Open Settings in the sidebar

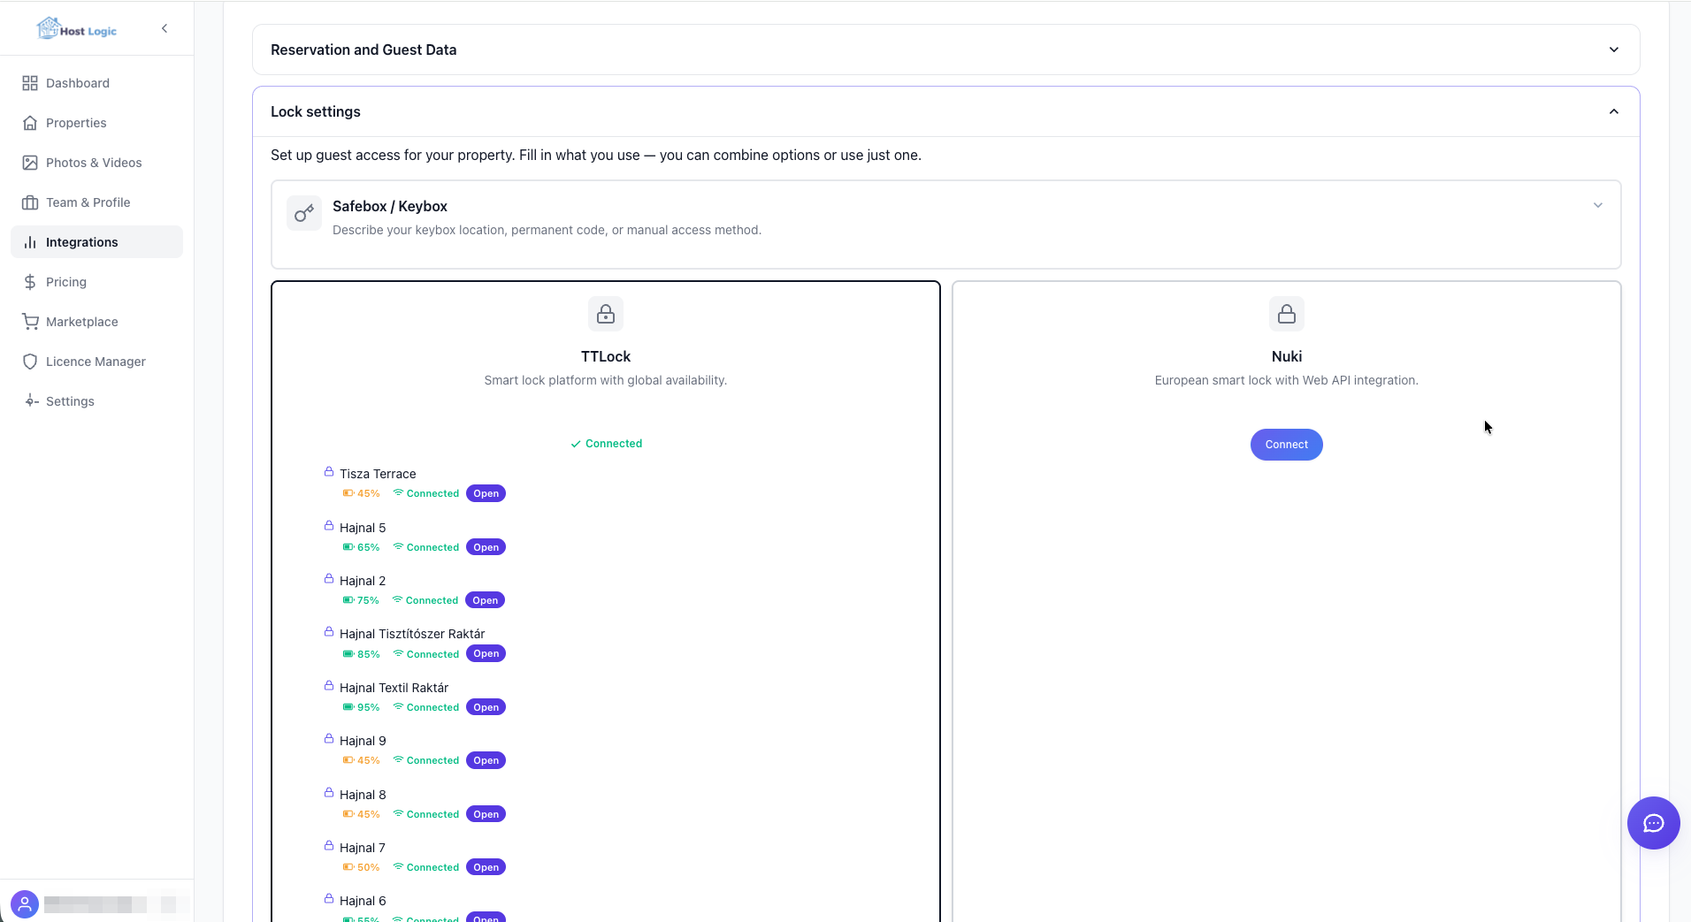coord(96,401)
